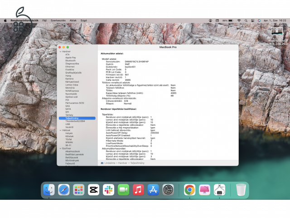Open CleanMyMac pink monitor icon
This screenshot has height=218, width=290.
click(204, 190)
